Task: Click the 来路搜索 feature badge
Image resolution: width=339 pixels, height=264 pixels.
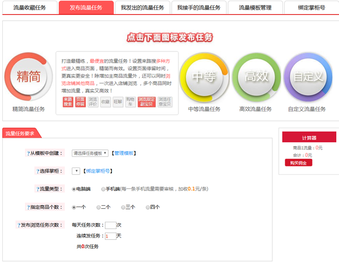Action: 68,102
